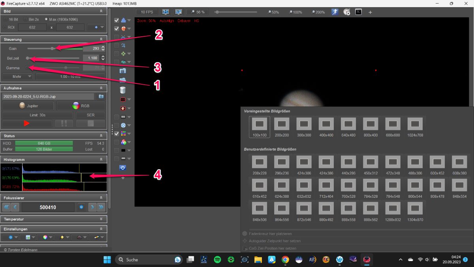Image resolution: width=474 pixels, height=267 pixels.
Task: Enable the RGB color balance circles checkbox
Action: pyautogui.click(x=117, y=142)
